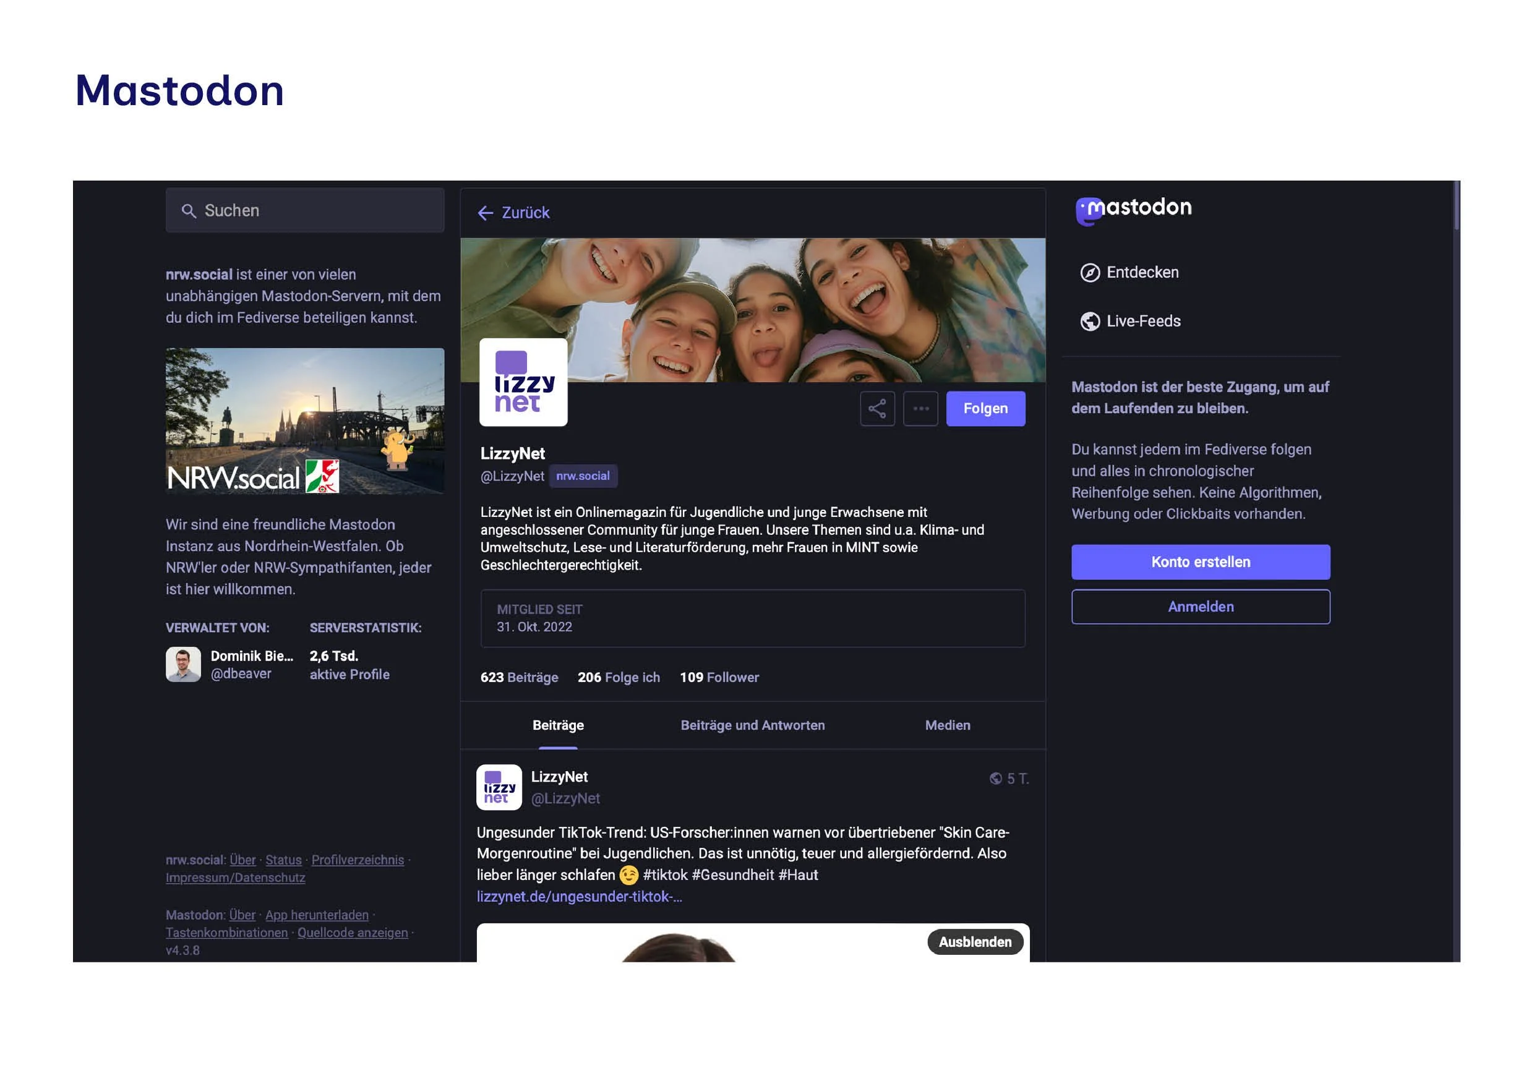The image size is (1534, 1081).
Task: Click the back arrow icon
Action: pyautogui.click(x=485, y=213)
